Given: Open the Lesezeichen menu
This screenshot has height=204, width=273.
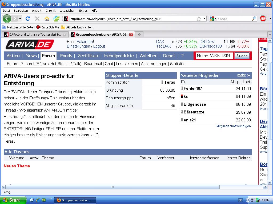Looking at the screenshot, I should coord(67,11).
